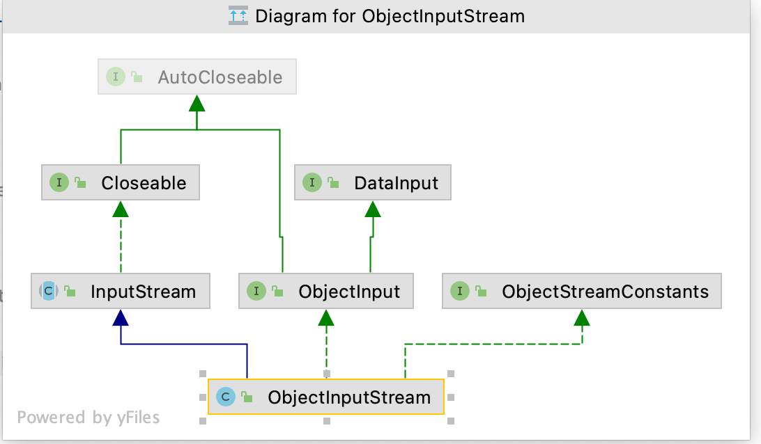The width and height of the screenshot is (761, 444).
Task: Select the ObjectStreamConstants node label
Action: point(605,292)
